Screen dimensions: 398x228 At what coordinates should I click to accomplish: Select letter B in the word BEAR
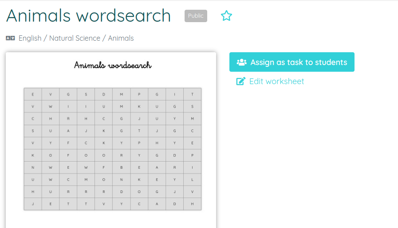click(121, 168)
